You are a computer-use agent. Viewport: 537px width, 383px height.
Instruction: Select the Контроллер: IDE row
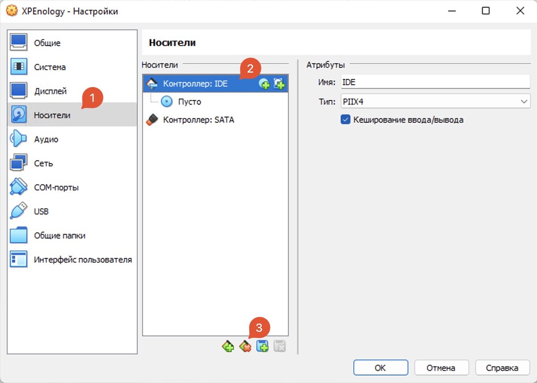tap(215, 83)
